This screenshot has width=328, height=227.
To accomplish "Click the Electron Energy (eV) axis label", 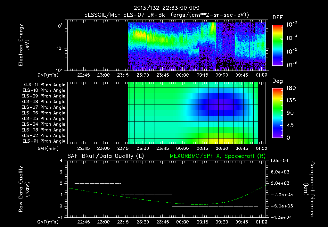I will click(x=24, y=45).
